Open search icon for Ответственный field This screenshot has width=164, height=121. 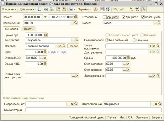pos(160,104)
